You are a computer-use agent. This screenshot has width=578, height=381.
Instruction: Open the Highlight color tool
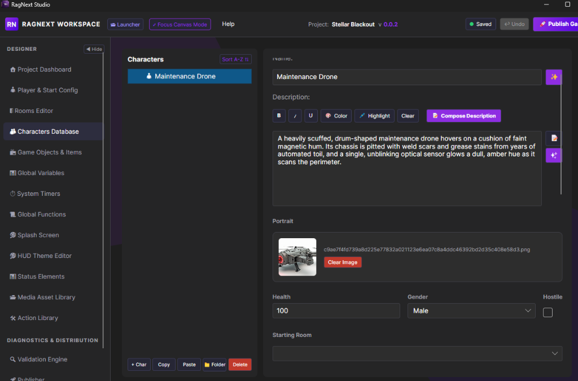[x=375, y=116]
